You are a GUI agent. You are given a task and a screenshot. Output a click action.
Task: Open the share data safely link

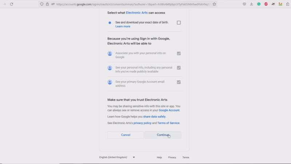coord(154,116)
